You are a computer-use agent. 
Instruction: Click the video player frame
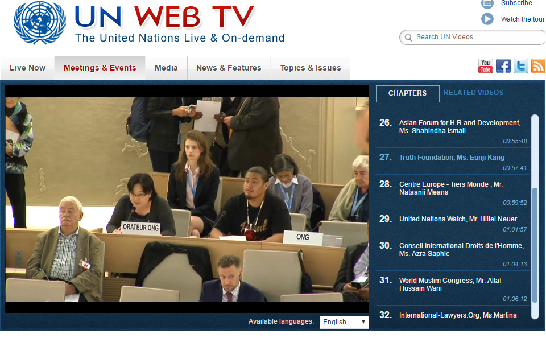coord(187,199)
